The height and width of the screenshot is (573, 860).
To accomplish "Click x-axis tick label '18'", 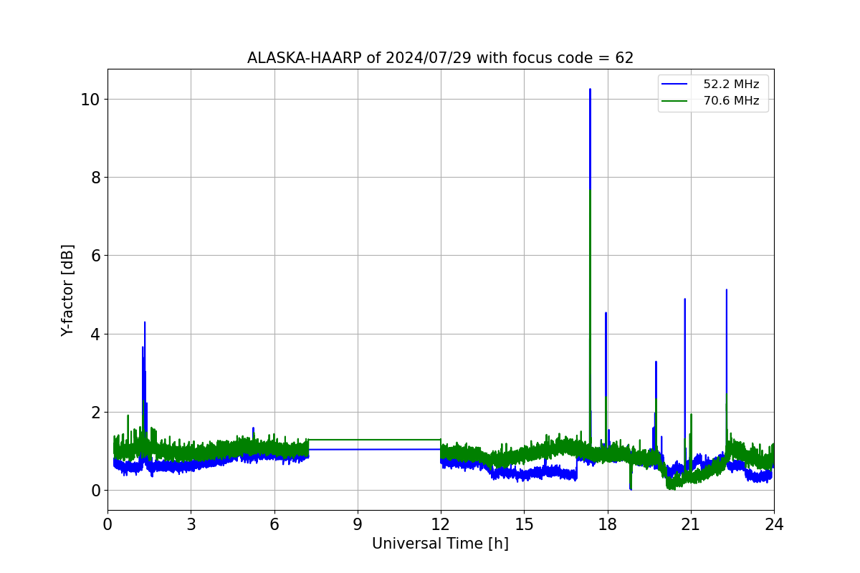I will (x=608, y=524).
